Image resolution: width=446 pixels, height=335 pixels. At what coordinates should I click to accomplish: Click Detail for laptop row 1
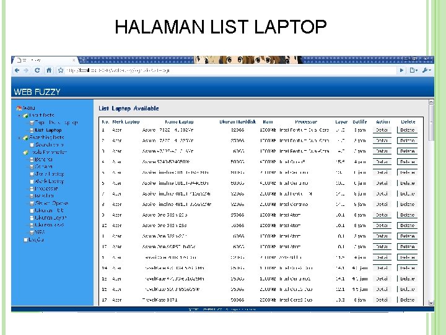click(382, 130)
